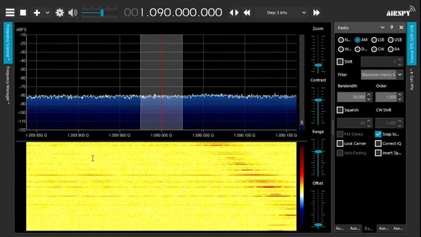Enable the Shift checkbox
The width and height of the screenshot is (421, 237).
coord(340,62)
